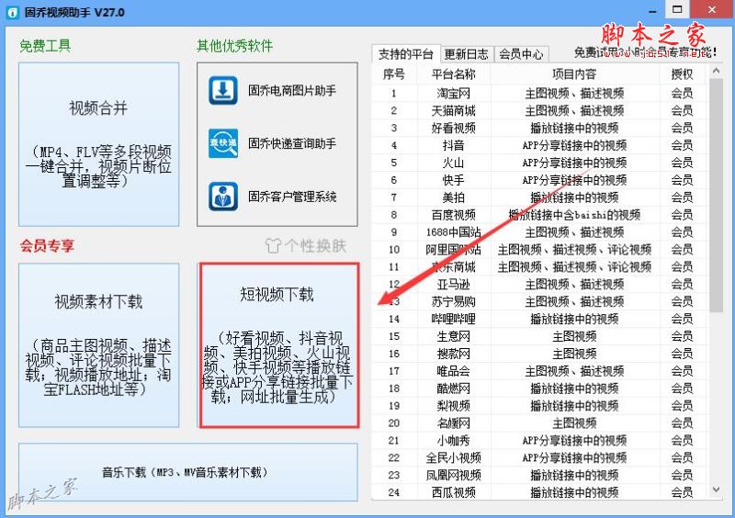Click the 个性换肤 text

click(315, 245)
